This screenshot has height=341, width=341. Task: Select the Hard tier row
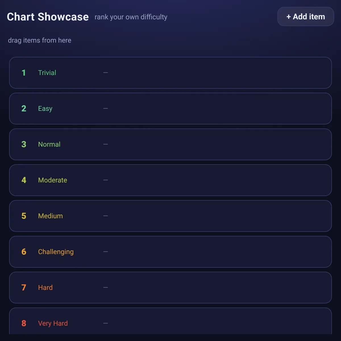[170, 288]
